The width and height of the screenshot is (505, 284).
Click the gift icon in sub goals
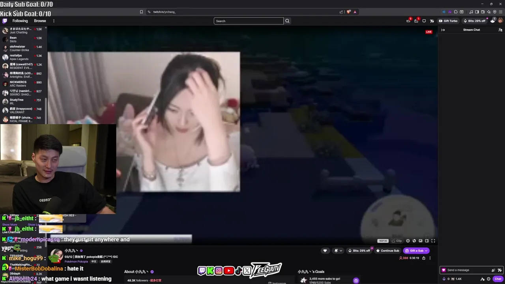[356, 280]
